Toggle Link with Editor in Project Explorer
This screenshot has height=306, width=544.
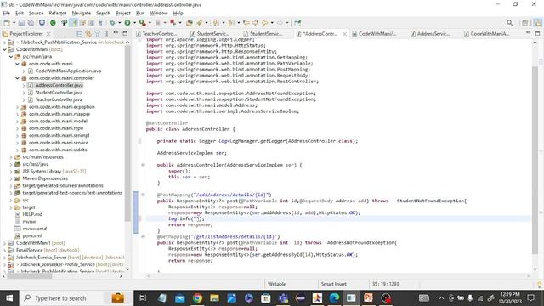pyautogui.click(x=88, y=34)
